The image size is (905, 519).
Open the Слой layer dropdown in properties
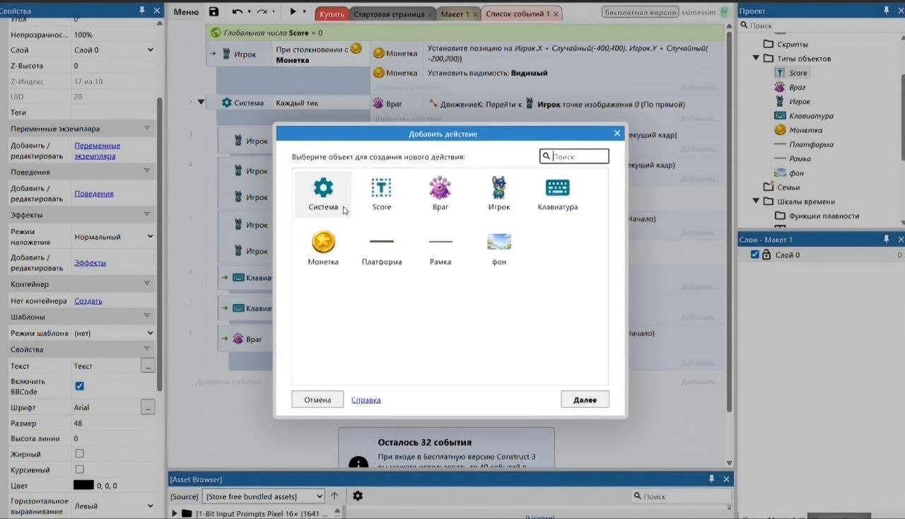[x=114, y=50]
